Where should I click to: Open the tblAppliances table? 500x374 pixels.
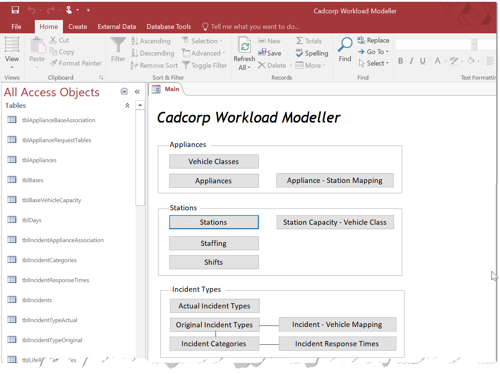pyautogui.click(x=39, y=160)
